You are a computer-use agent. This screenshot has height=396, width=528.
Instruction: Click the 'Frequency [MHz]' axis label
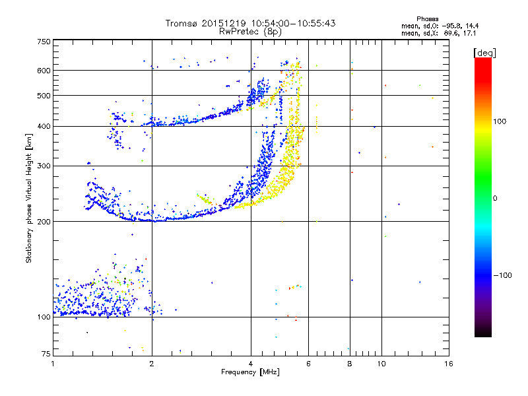pos(250,372)
